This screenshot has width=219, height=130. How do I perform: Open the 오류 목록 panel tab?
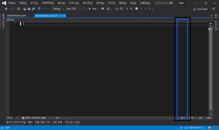[57, 122]
